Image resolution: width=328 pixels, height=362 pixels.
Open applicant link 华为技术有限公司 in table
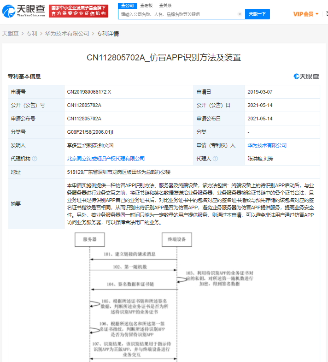(x=267, y=145)
